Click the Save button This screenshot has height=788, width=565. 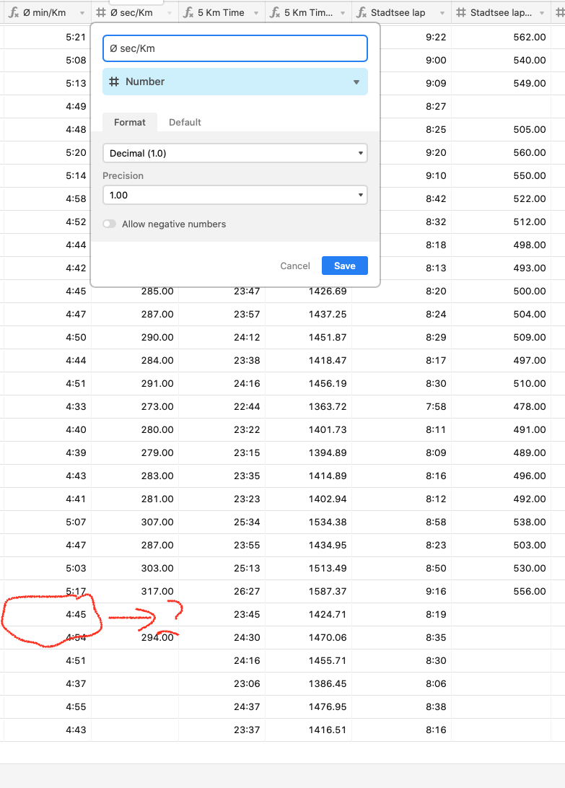(345, 266)
